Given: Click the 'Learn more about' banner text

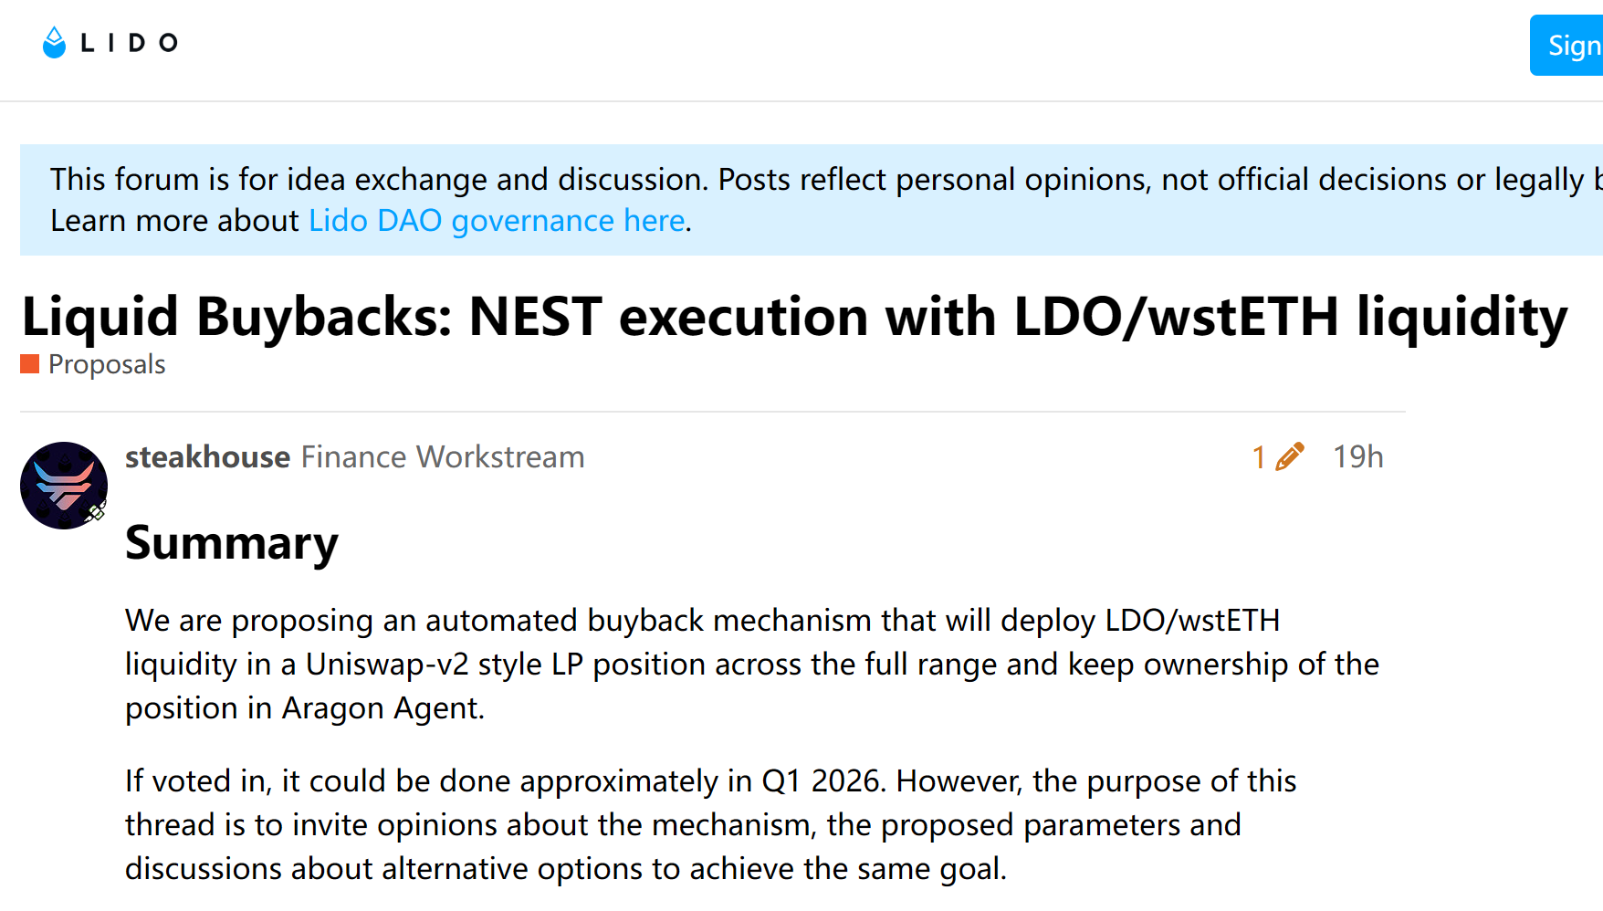Looking at the screenshot, I should tap(175, 221).
